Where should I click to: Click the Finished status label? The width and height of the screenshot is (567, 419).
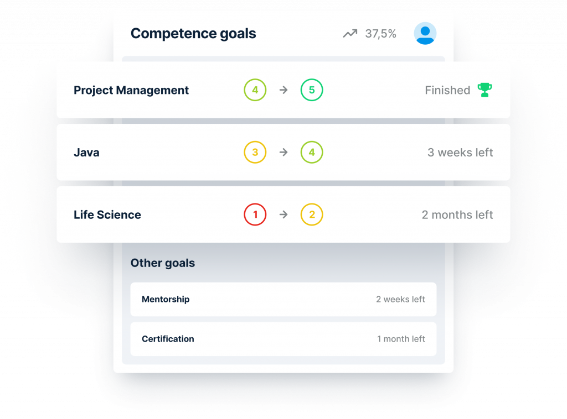(447, 90)
